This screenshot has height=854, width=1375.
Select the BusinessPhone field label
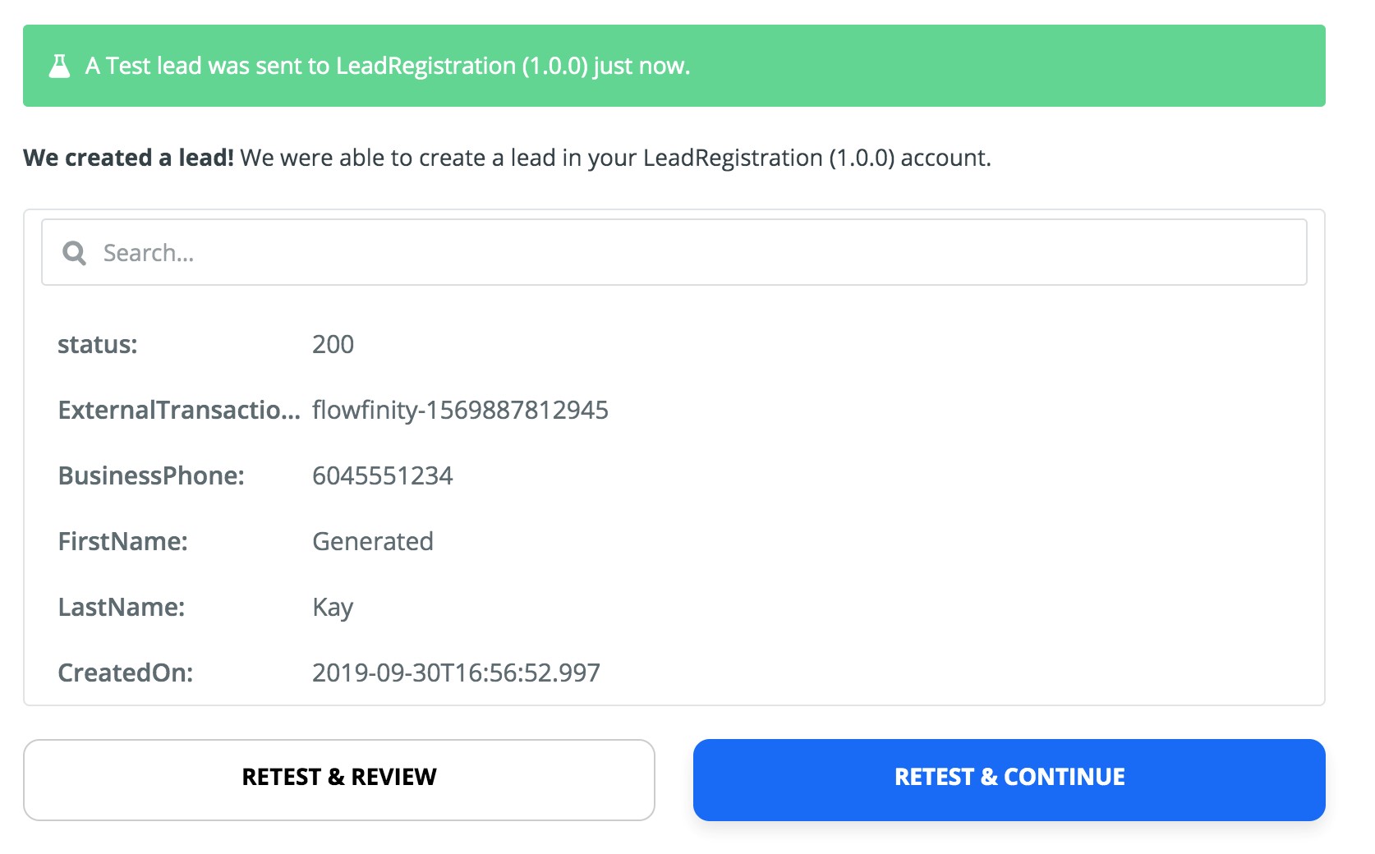coord(151,475)
